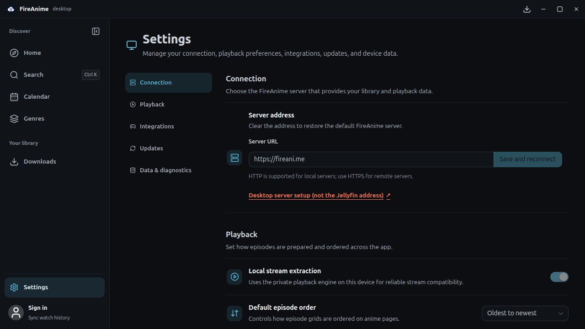Click the Home compass icon
The image size is (585, 329).
(x=14, y=53)
